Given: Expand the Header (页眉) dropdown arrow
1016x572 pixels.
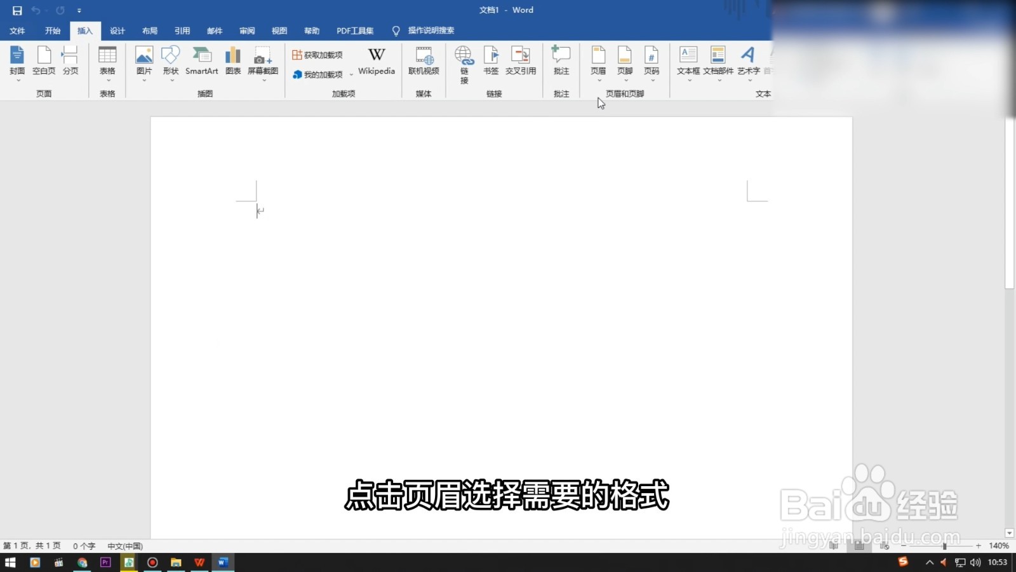Looking at the screenshot, I should click(599, 81).
